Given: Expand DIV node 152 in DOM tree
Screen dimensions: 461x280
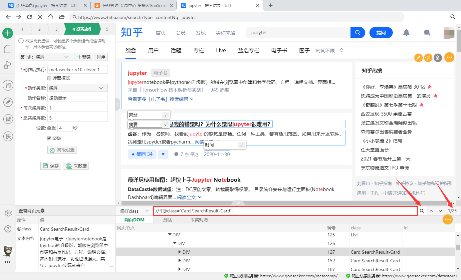Looking at the screenshot, I should (x=180, y=261).
